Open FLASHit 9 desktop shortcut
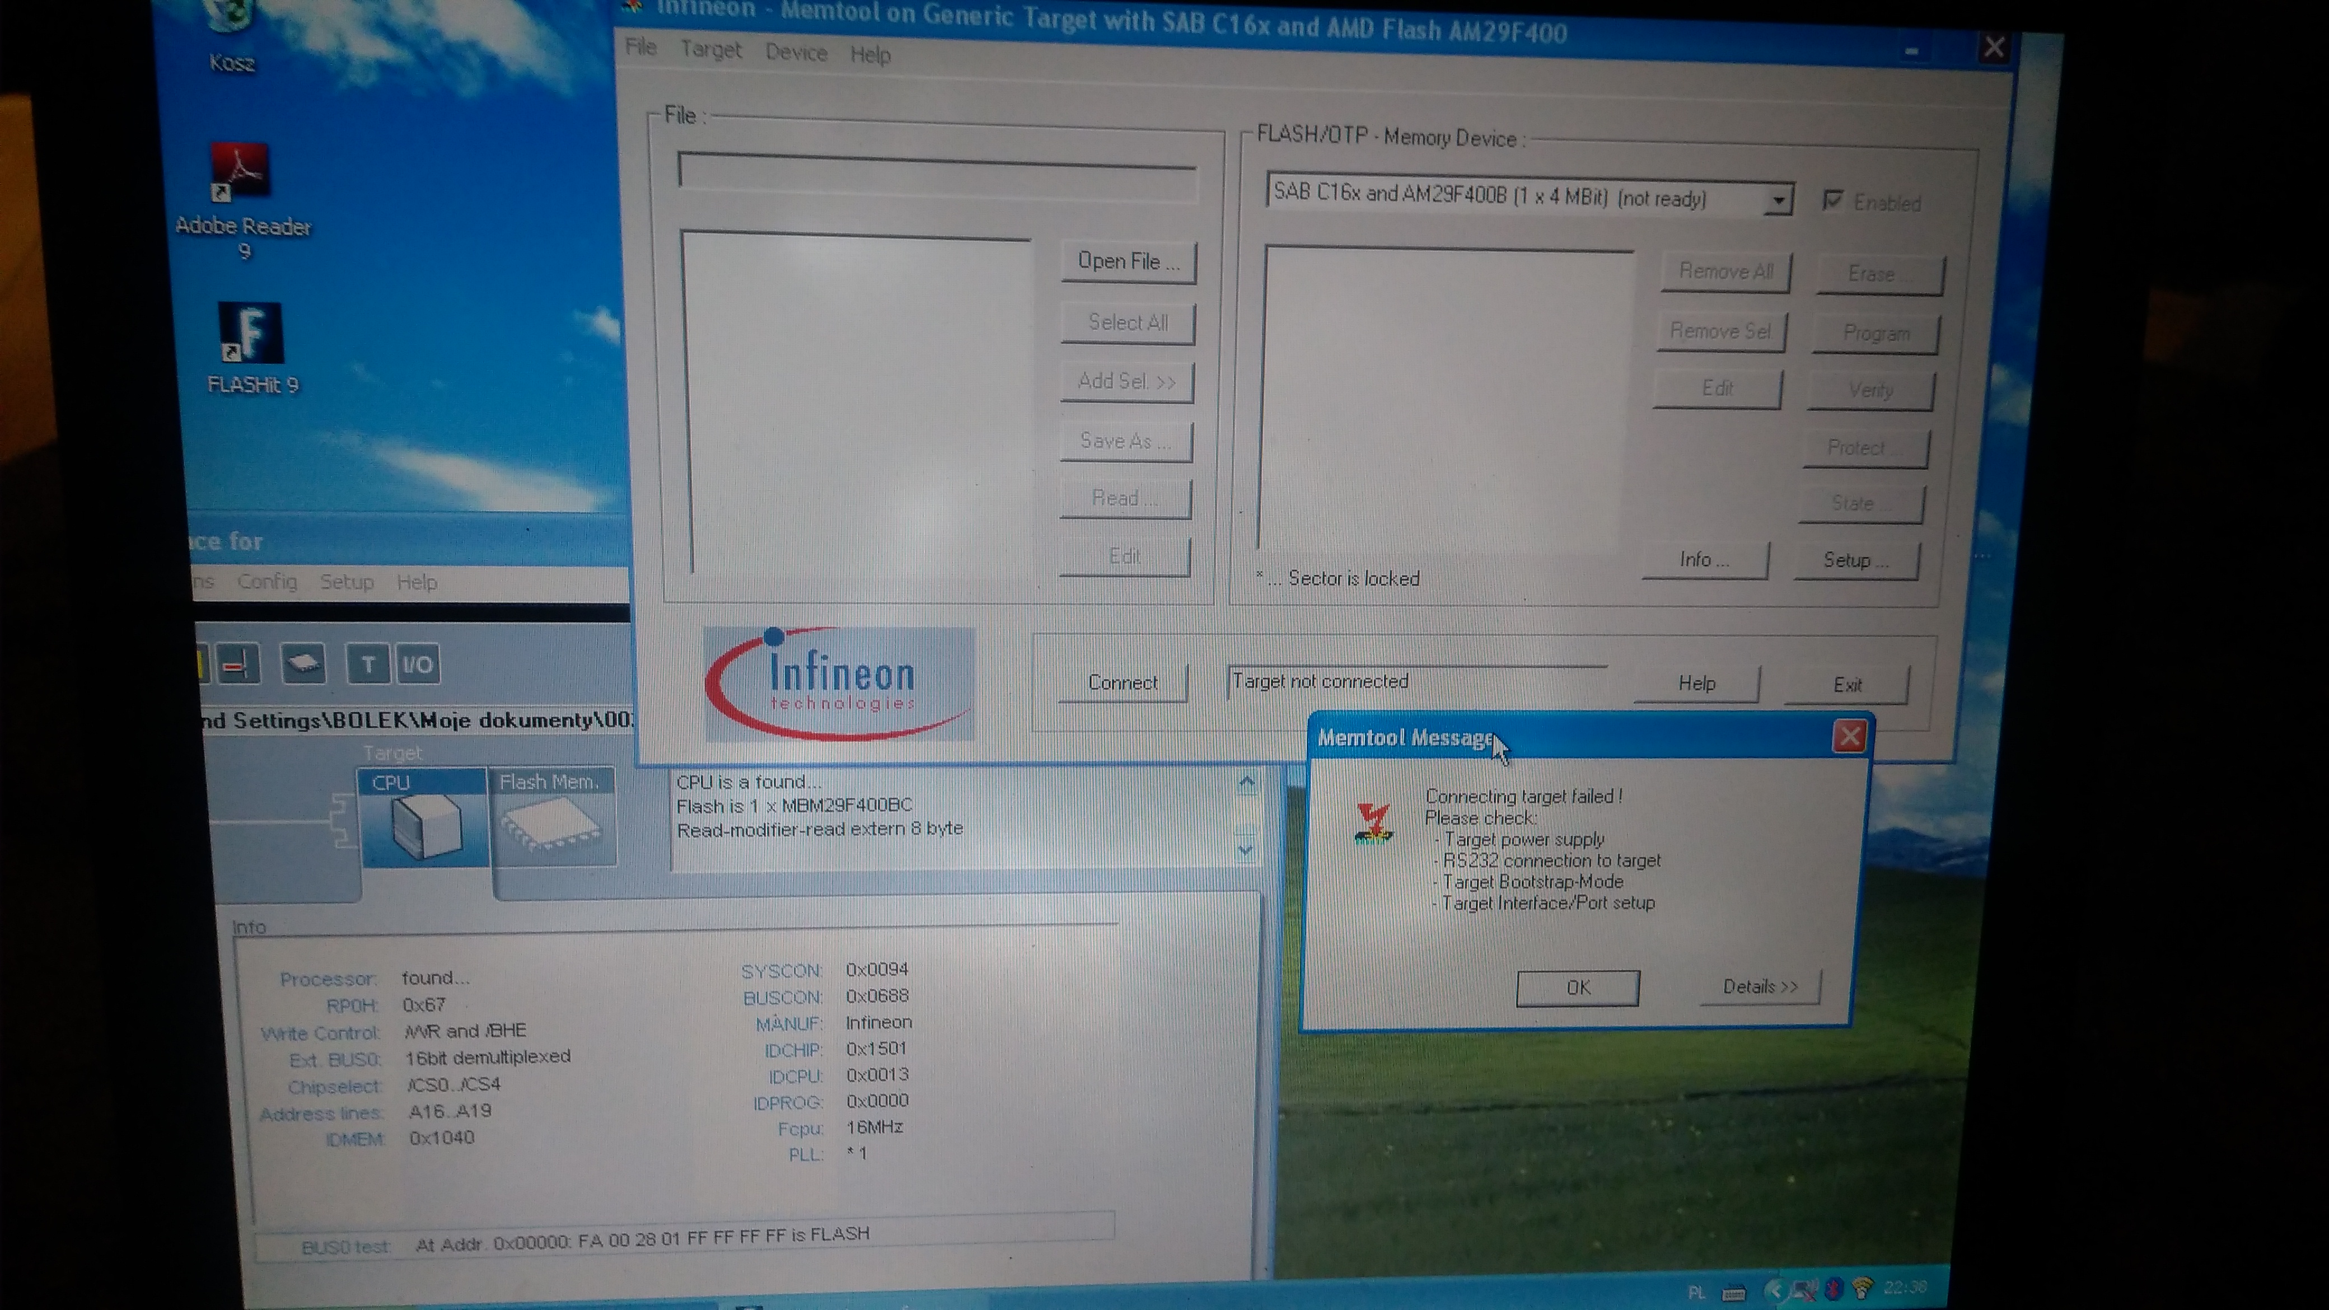This screenshot has width=2329, height=1310. click(250, 334)
